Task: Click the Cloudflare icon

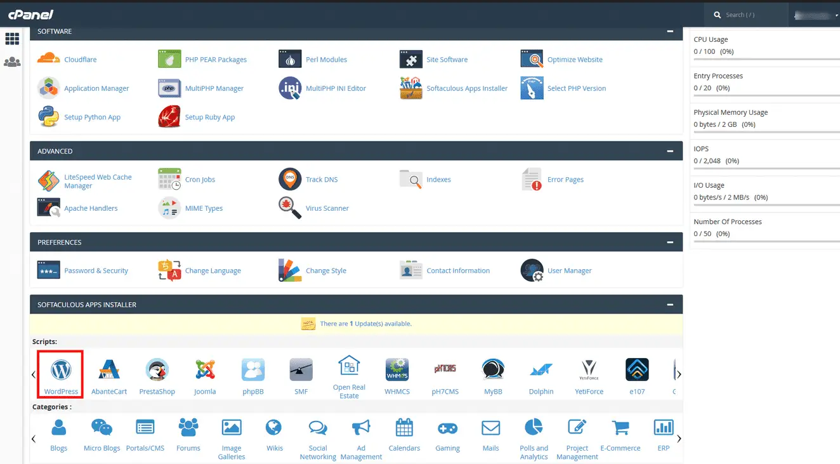Action: tap(48, 59)
